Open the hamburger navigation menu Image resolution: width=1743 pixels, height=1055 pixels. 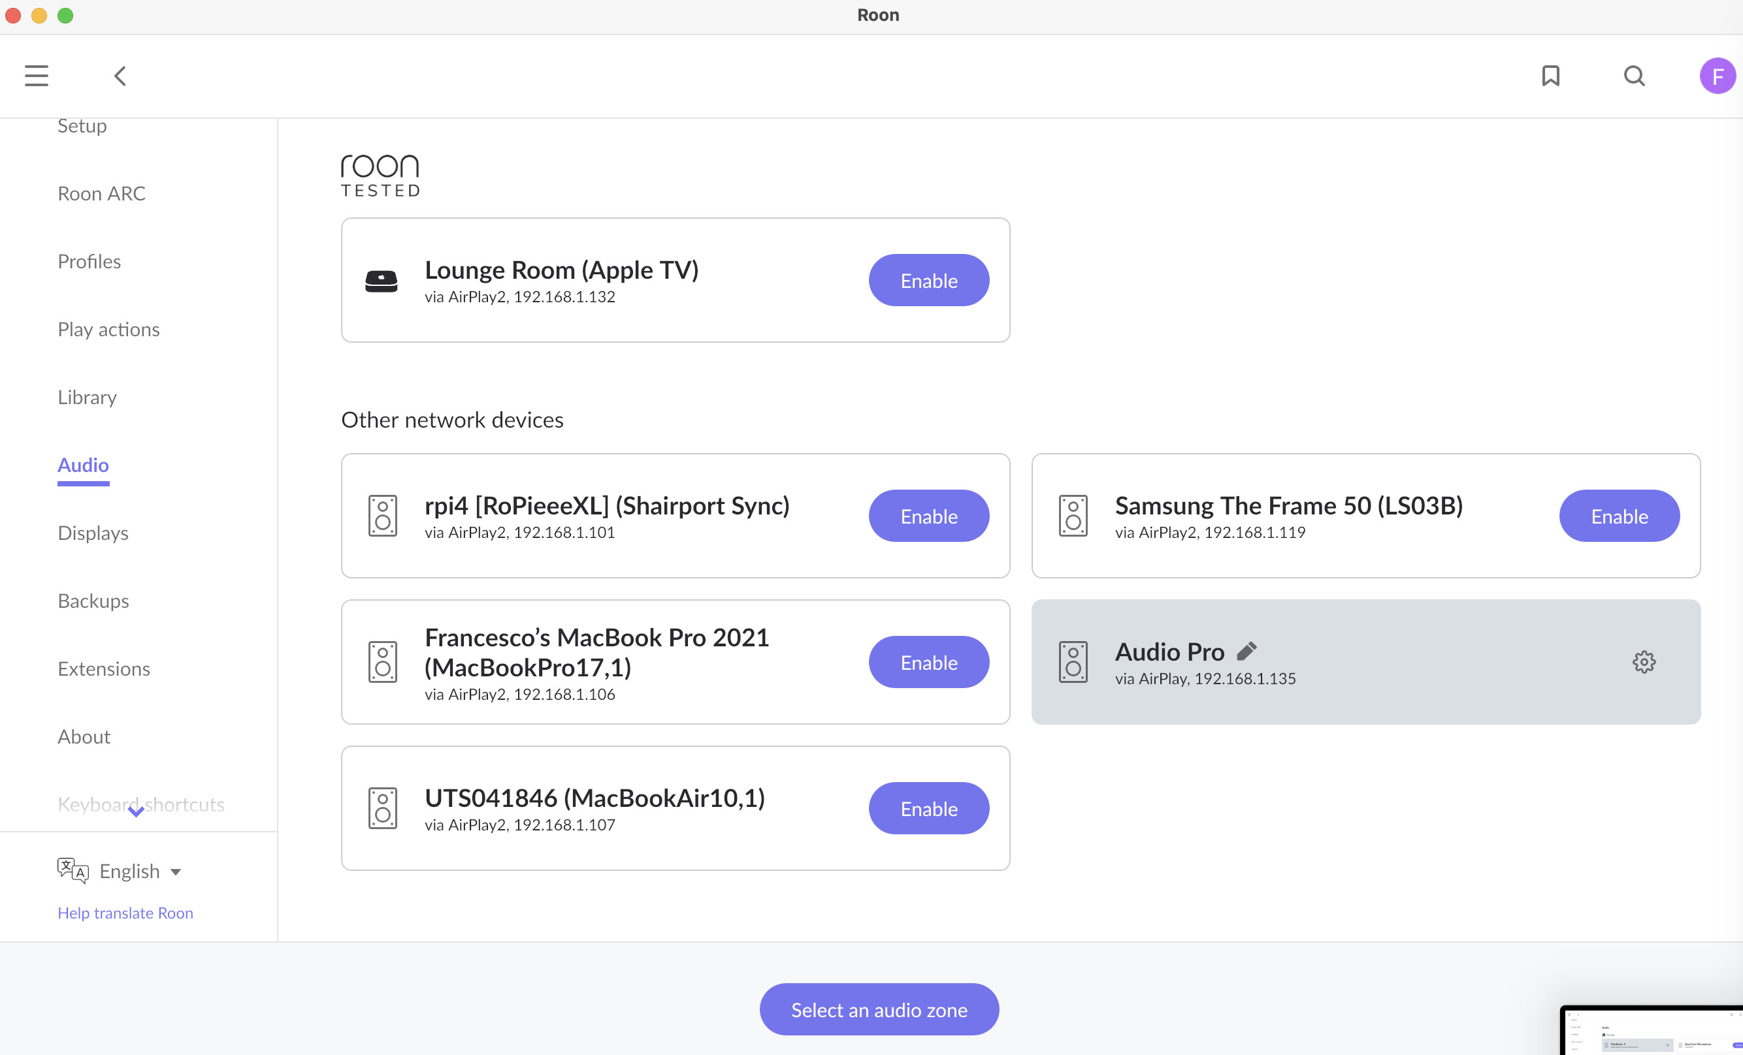click(36, 76)
